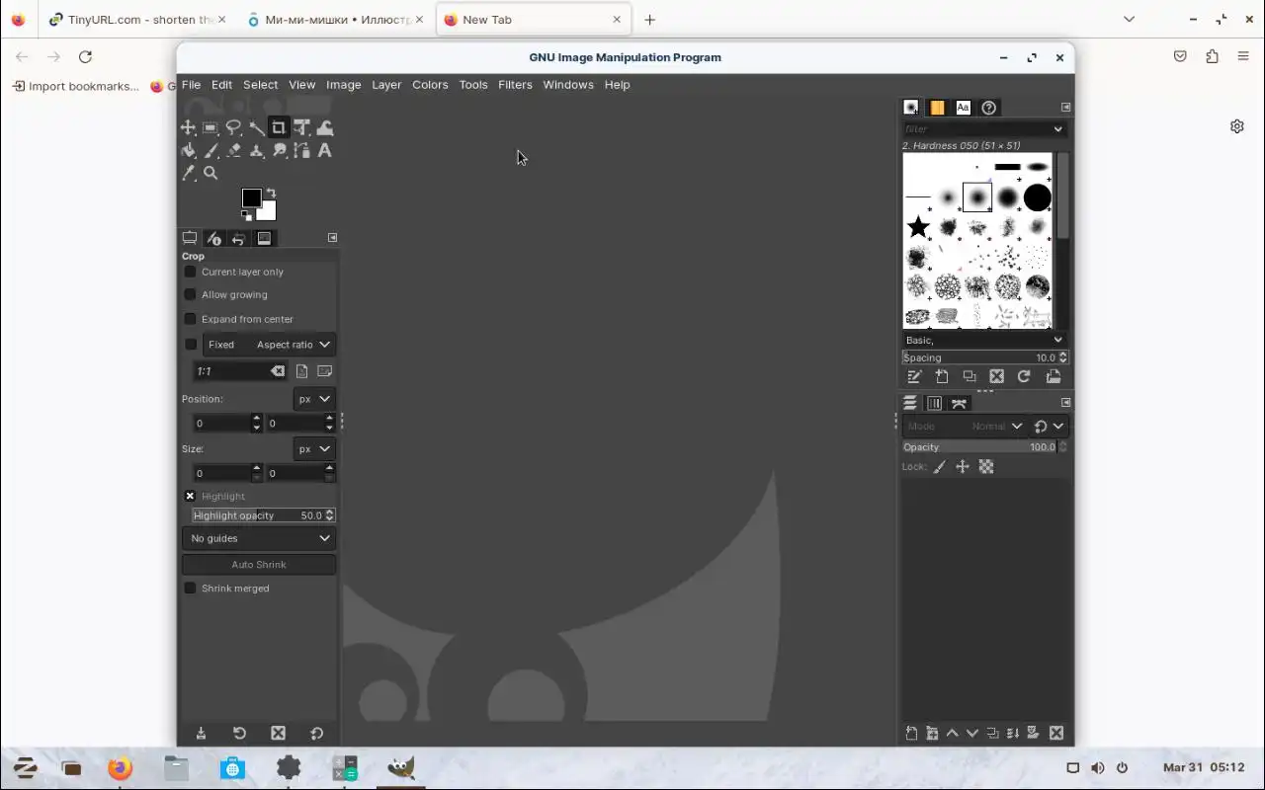Clear the 1:1 aspect ratio field
This screenshot has height=790, width=1265.
click(x=278, y=371)
